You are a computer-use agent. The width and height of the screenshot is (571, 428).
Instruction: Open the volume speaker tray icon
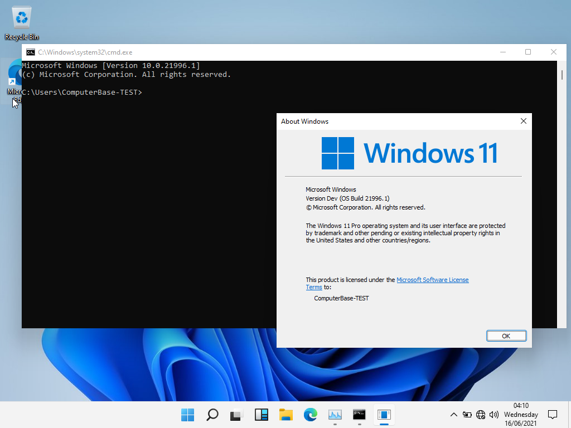pyautogui.click(x=494, y=415)
